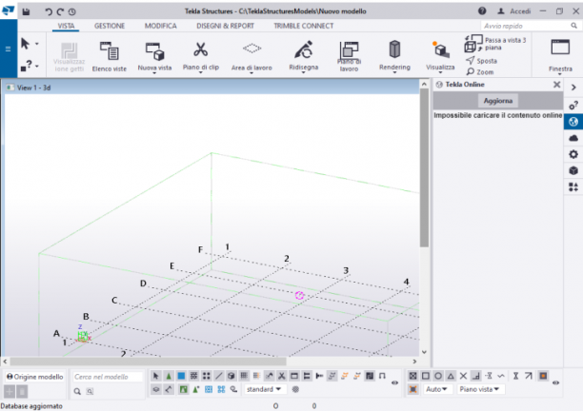The image size is (583, 411).
Task: Open the 3D cube components side panel
Action: 573,170
